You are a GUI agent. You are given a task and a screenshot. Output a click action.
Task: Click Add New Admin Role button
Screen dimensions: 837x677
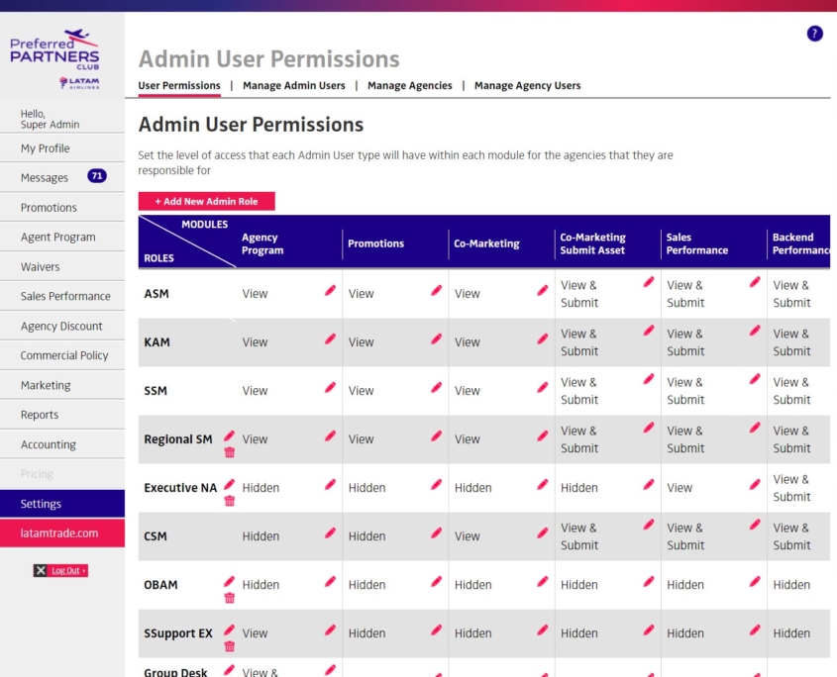(x=207, y=201)
